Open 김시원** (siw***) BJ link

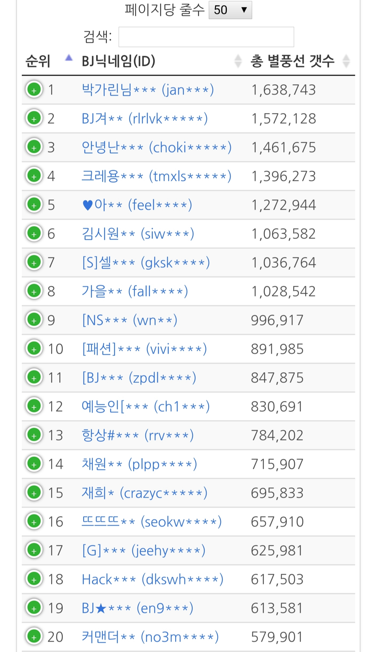point(138,234)
